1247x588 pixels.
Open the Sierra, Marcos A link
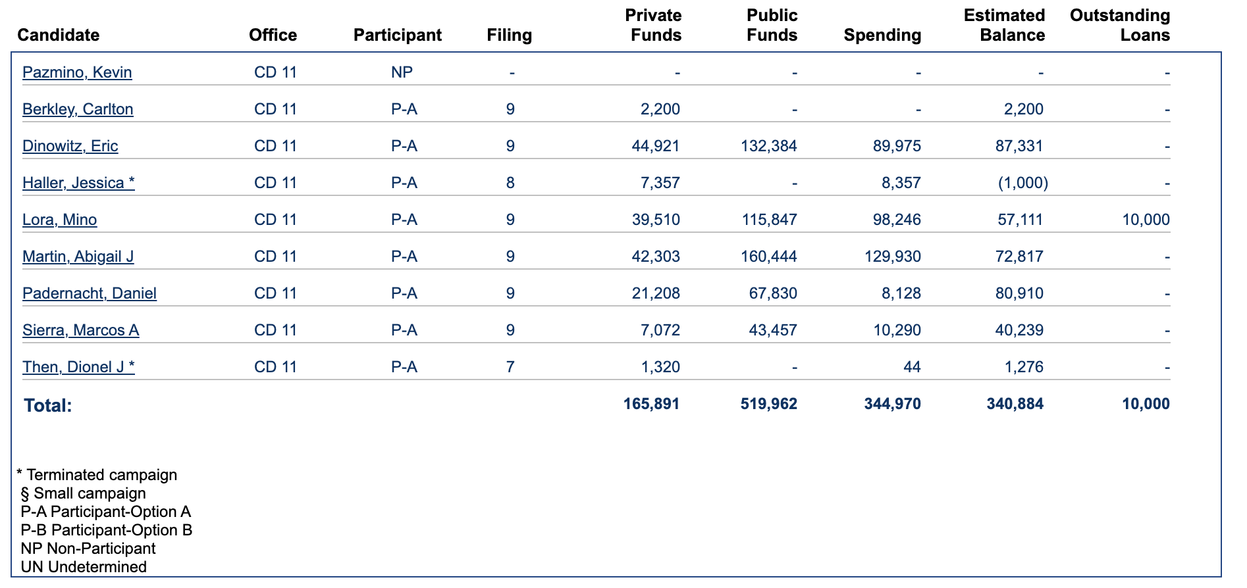[81, 330]
